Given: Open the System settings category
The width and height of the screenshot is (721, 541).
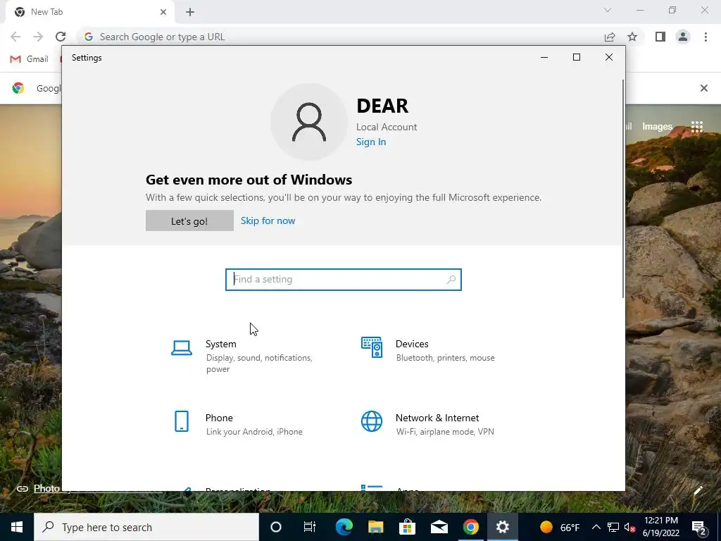Looking at the screenshot, I should click(x=249, y=356).
